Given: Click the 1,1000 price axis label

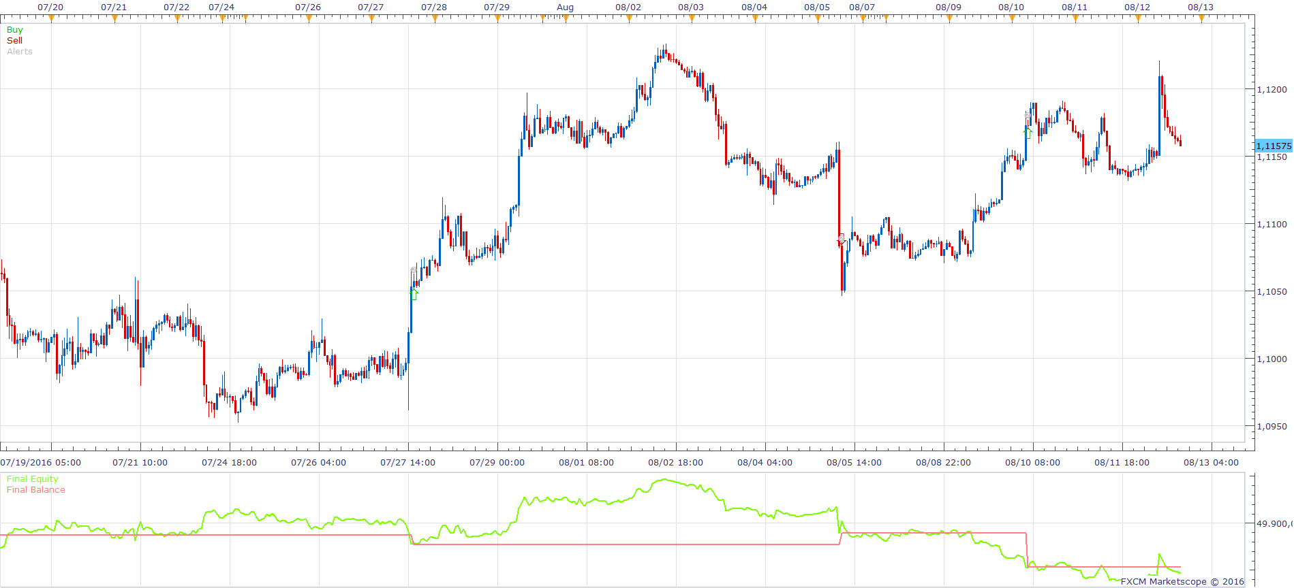Looking at the screenshot, I should 1272,359.
